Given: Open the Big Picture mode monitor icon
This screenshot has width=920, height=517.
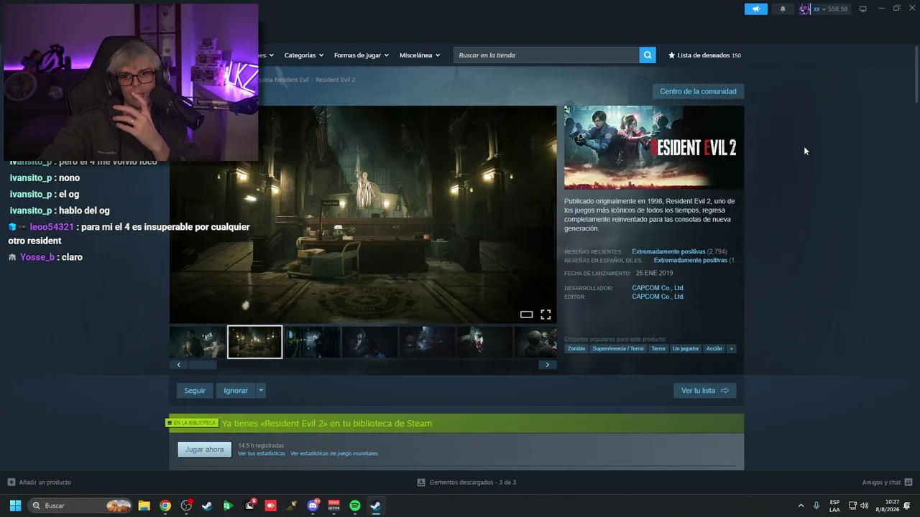Looking at the screenshot, I should tap(863, 9).
